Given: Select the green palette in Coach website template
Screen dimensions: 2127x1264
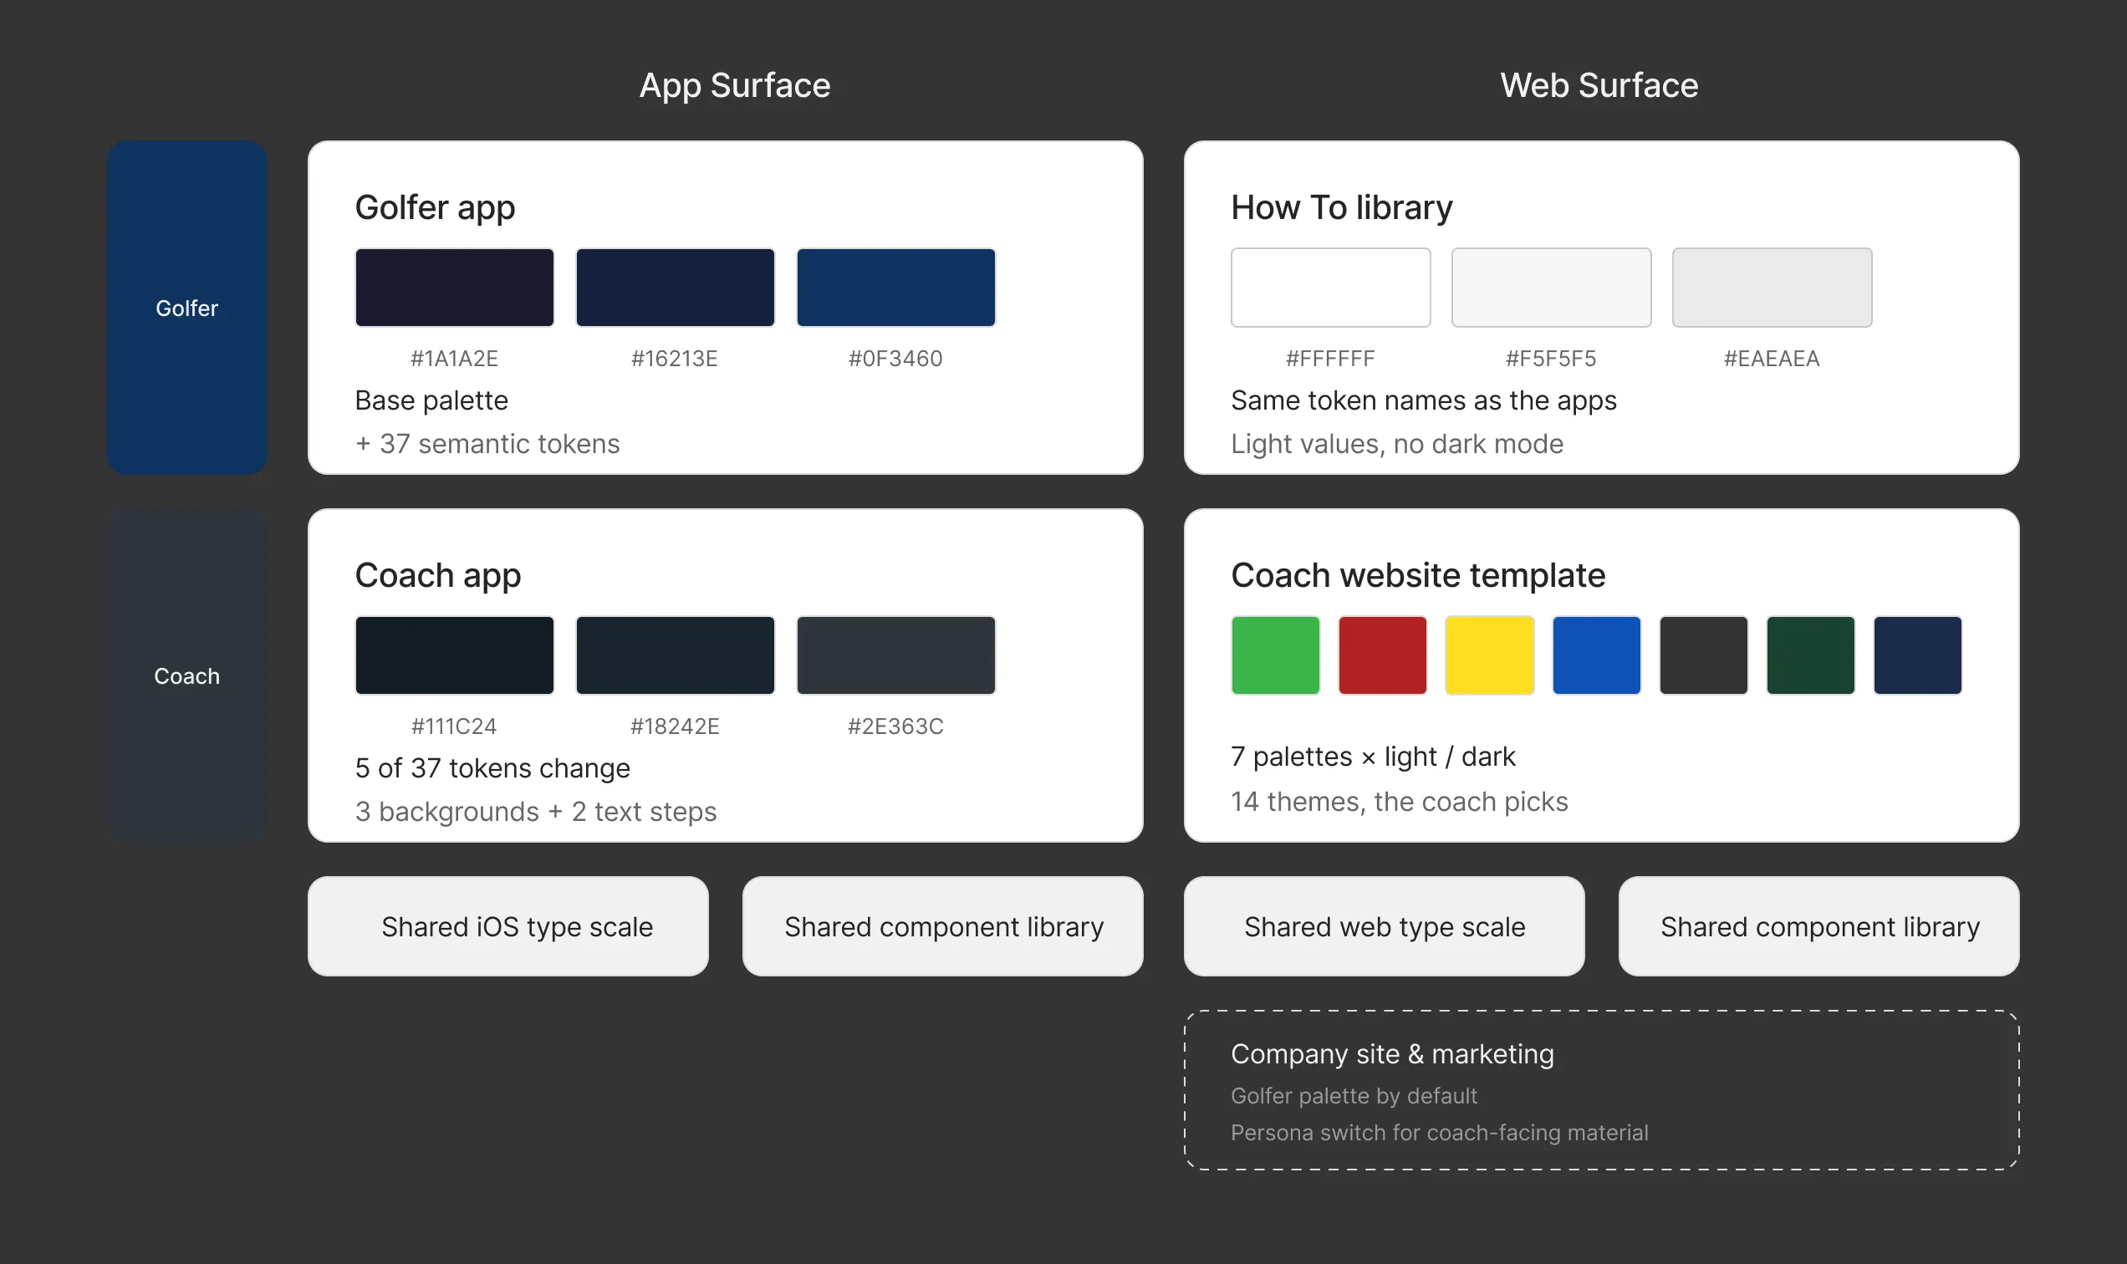Looking at the screenshot, I should click(1275, 655).
